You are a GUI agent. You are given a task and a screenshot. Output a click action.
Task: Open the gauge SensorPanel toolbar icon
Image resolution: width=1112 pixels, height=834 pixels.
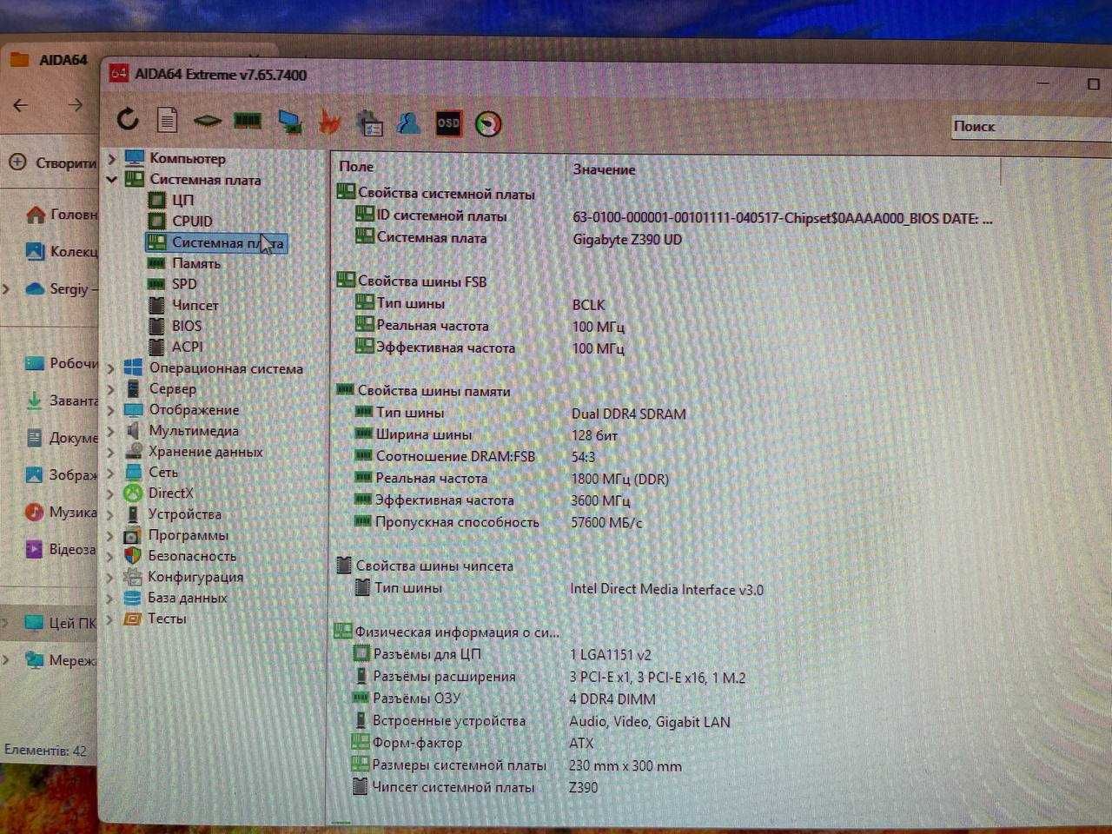coord(488,124)
